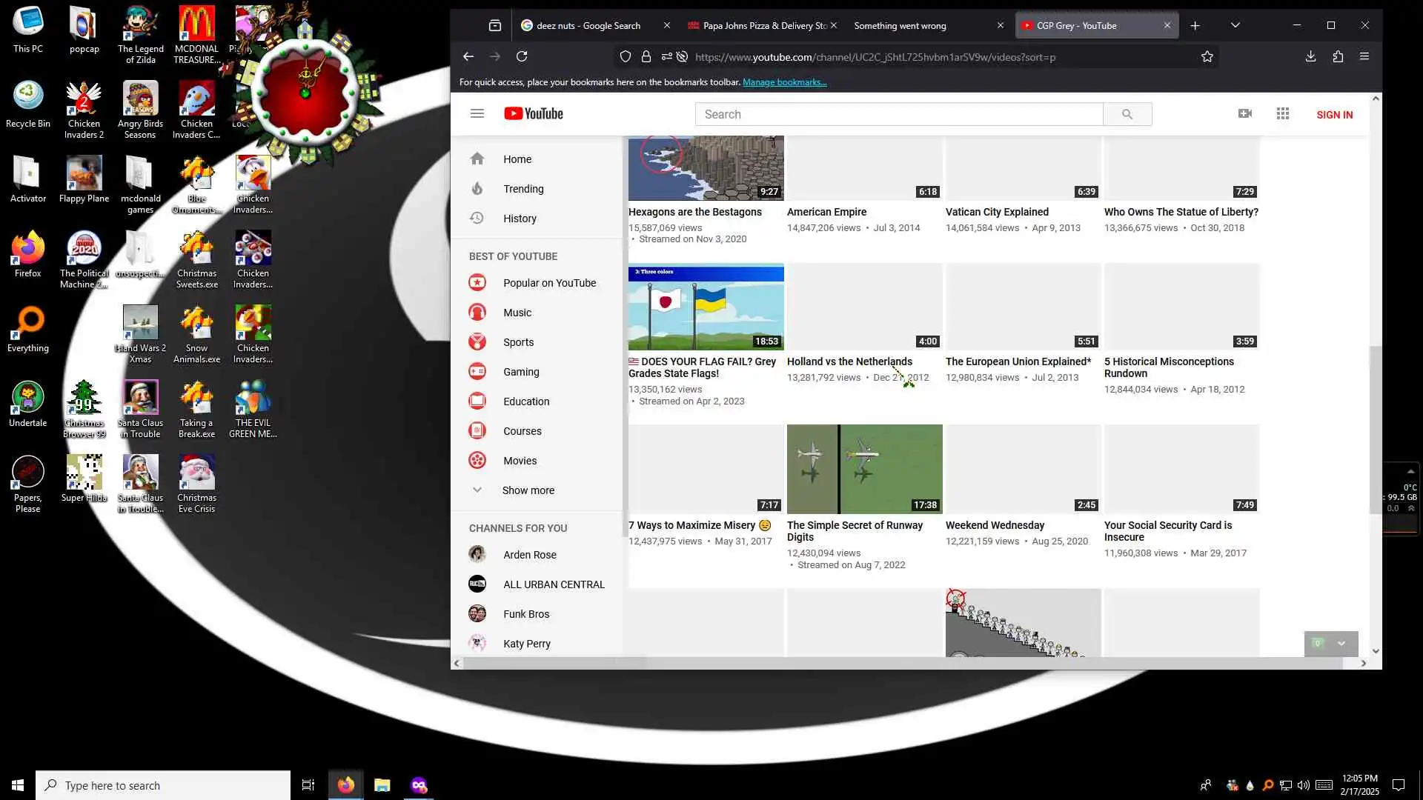Click the page's vertical scrollbar thumb

(x=1376, y=430)
